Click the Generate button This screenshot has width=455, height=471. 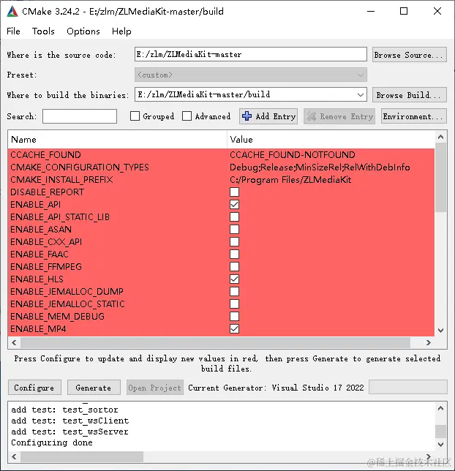(x=94, y=388)
